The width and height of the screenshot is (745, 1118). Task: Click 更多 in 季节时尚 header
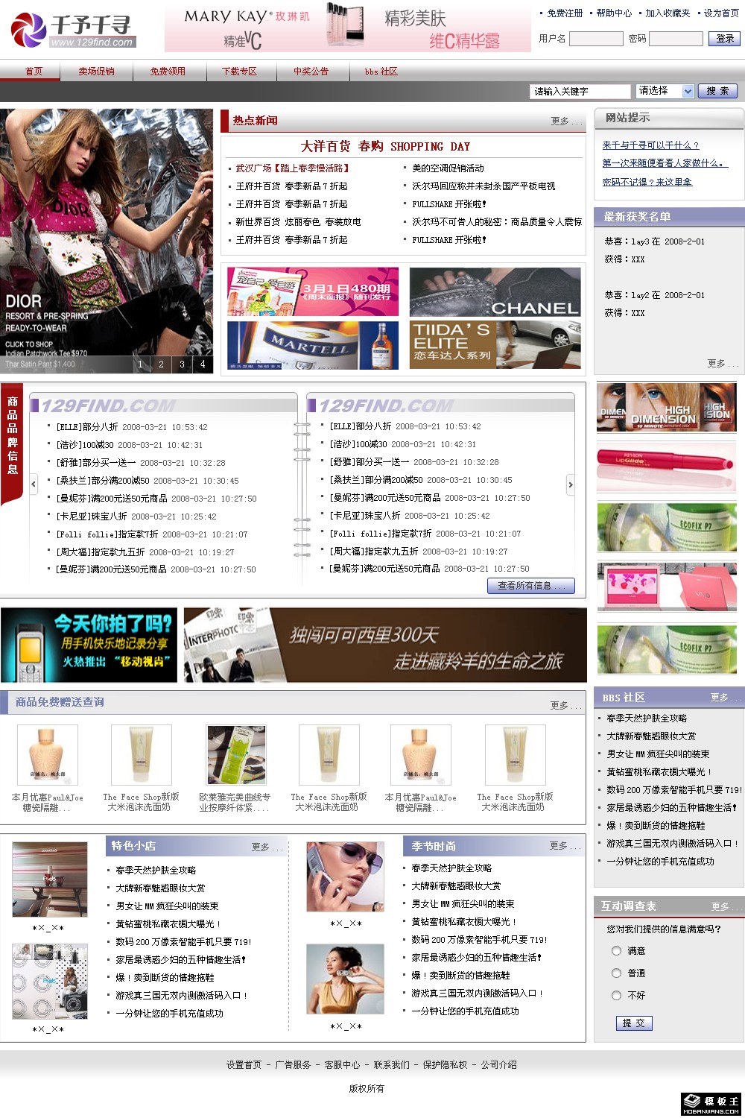pyautogui.click(x=564, y=846)
